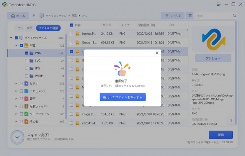This screenshot has width=245, height=156.
Task: Go up one folder level arrow
Action: (34, 16)
